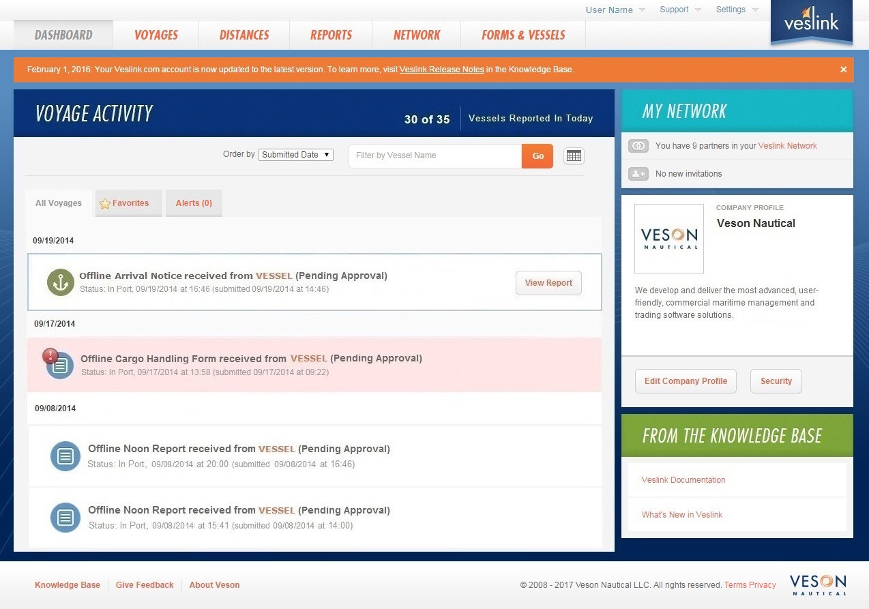Viewport: 869px width, 609px height.
Task: Switch to the Favorites tab
Action: point(129,203)
